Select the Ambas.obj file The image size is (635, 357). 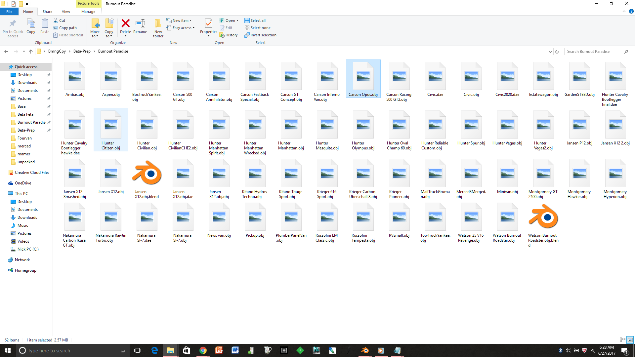(75, 79)
